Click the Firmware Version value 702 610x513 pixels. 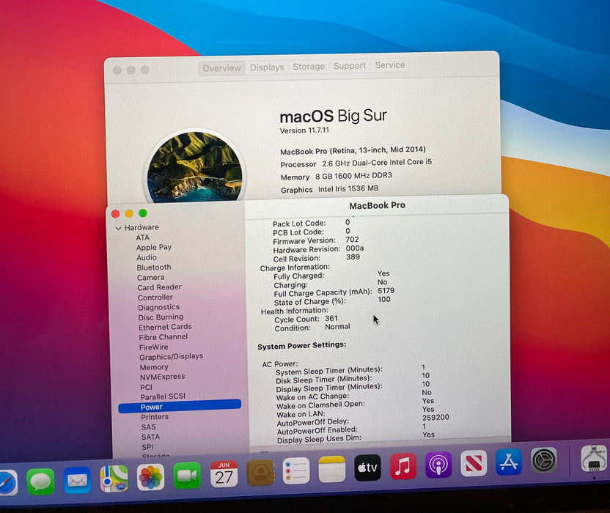pyautogui.click(x=352, y=240)
